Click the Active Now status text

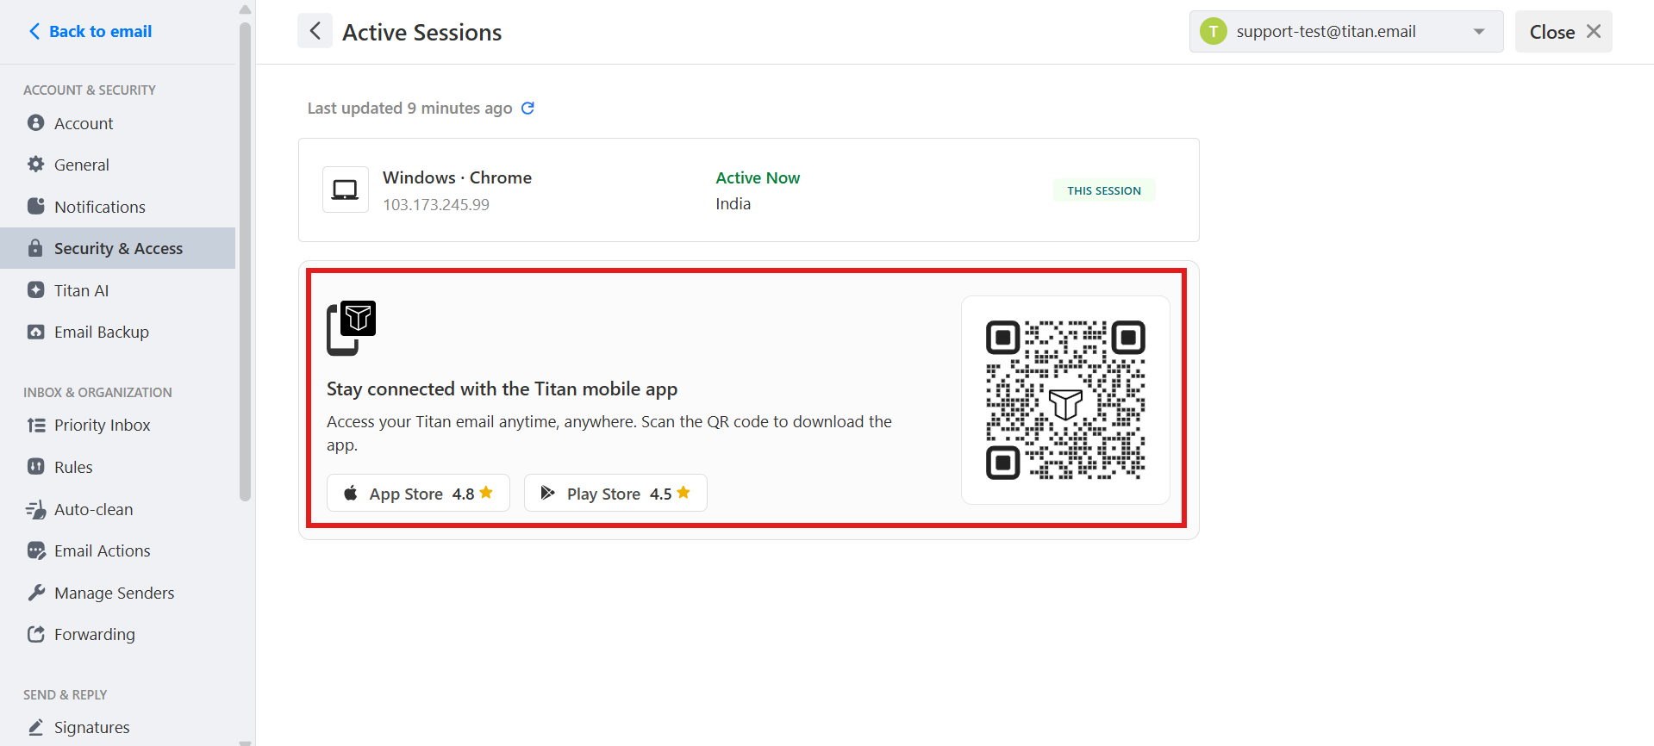click(758, 177)
